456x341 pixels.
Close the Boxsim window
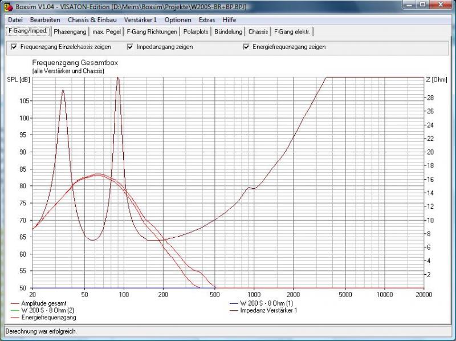[x=441, y=5]
